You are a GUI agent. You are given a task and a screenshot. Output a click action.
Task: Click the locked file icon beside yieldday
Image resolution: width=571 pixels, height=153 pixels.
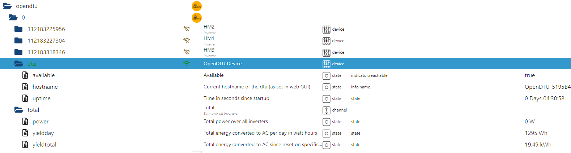coord(25,133)
